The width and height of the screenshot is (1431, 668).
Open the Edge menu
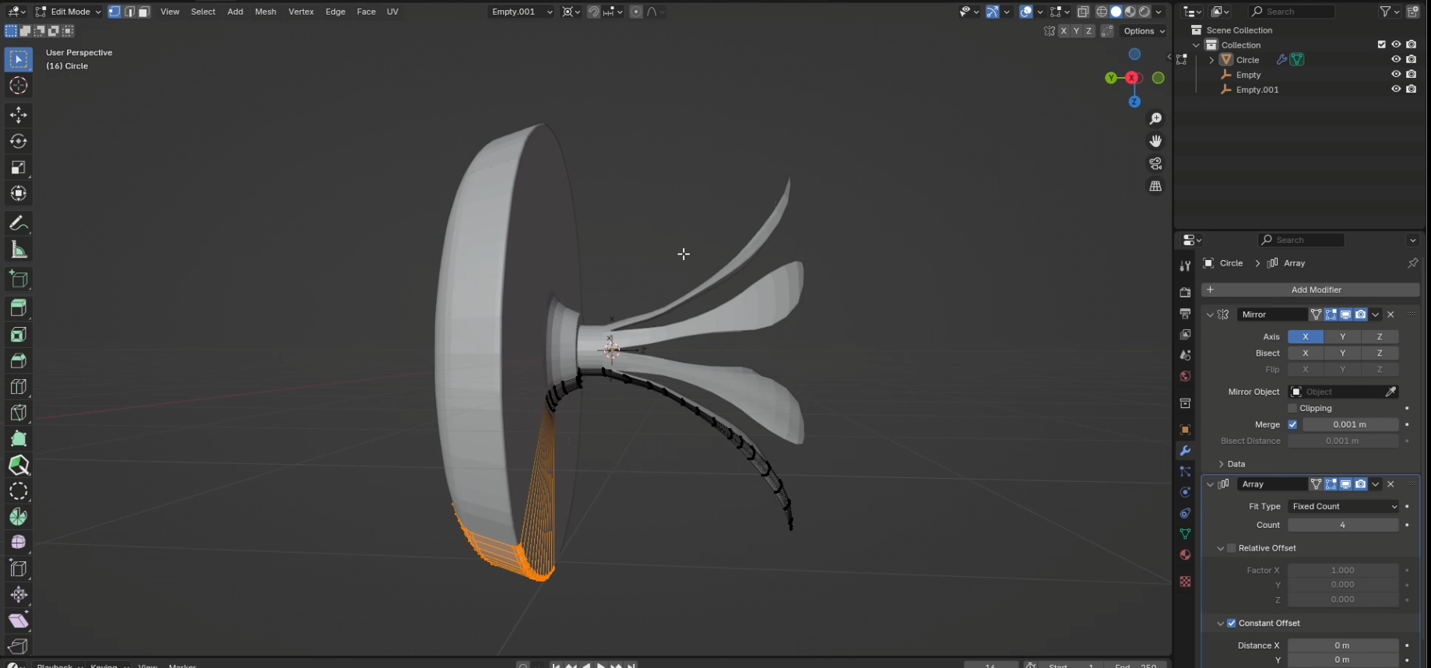pyautogui.click(x=336, y=12)
